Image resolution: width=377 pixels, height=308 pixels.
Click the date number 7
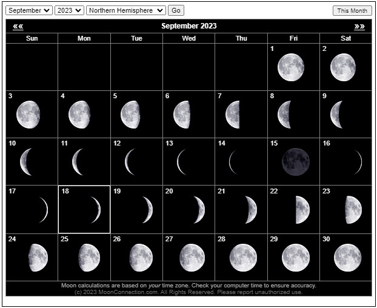pyautogui.click(x=219, y=96)
